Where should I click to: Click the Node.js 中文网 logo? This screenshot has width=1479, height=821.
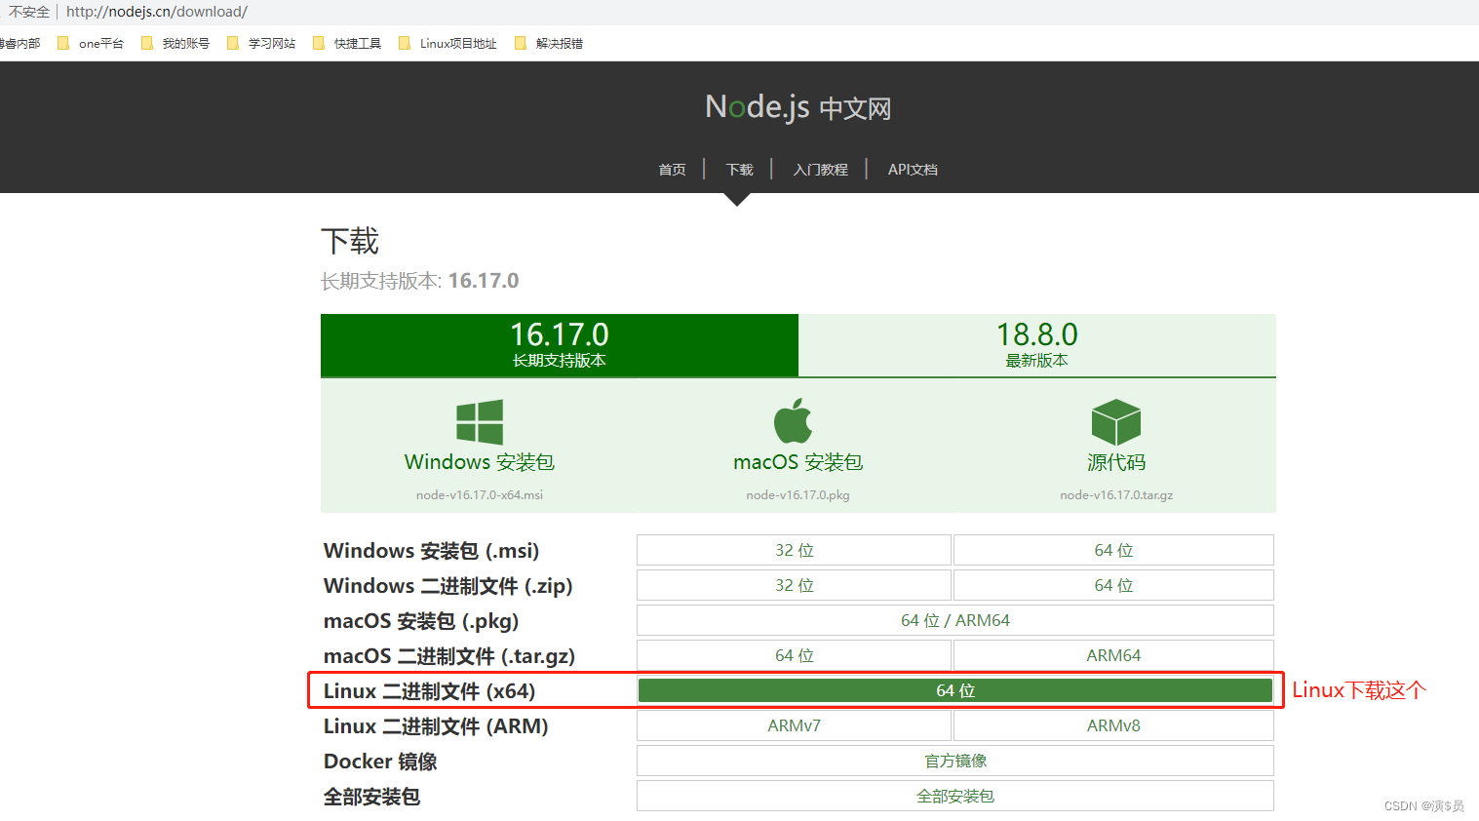click(x=798, y=107)
